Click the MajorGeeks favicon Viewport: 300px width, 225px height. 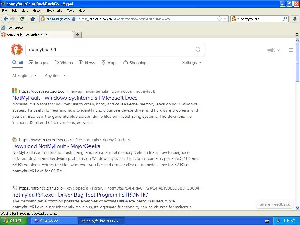click(x=15, y=139)
